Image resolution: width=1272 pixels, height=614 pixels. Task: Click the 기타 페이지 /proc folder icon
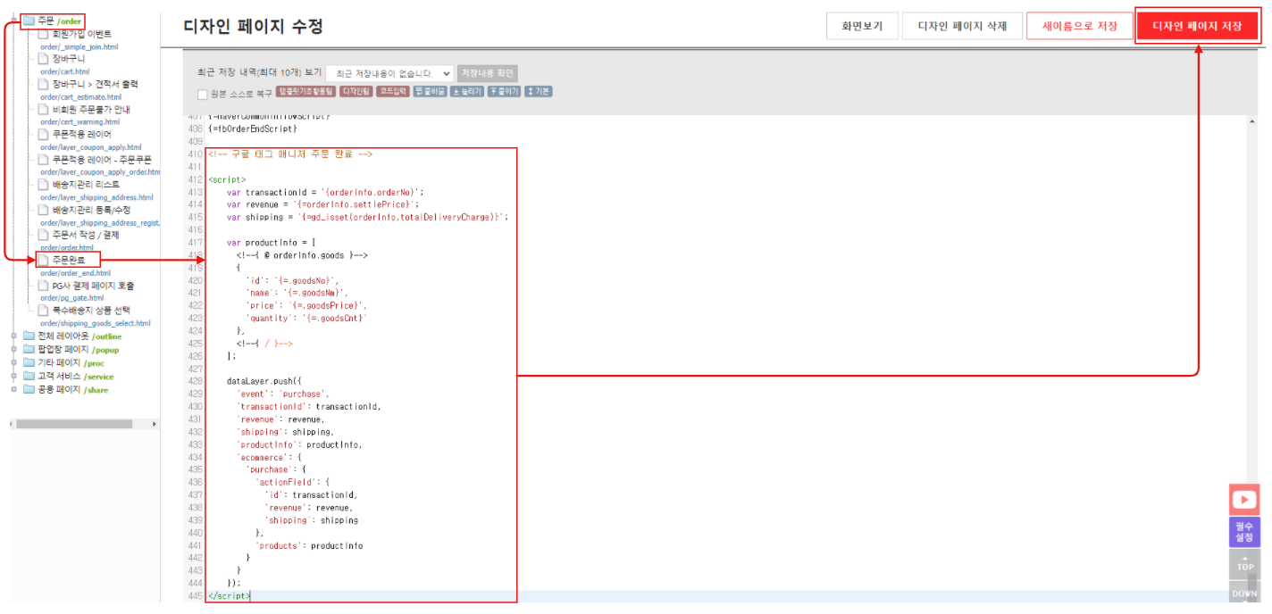(x=29, y=363)
